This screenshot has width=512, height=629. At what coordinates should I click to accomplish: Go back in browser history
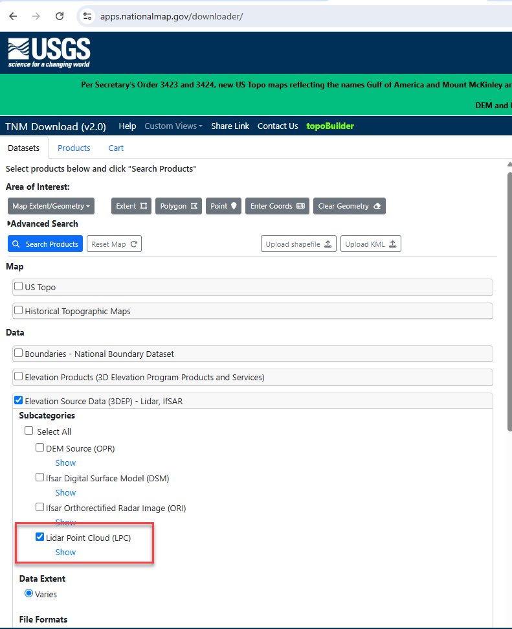pyautogui.click(x=13, y=16)
